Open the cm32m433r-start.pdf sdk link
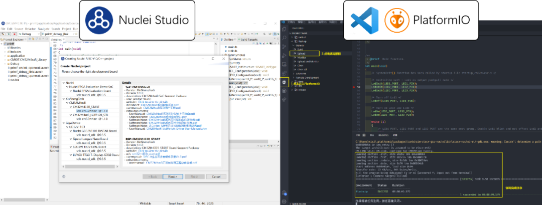Image resolution: width=542 pixels, height=205 pixels. click(x=146, y=154)
